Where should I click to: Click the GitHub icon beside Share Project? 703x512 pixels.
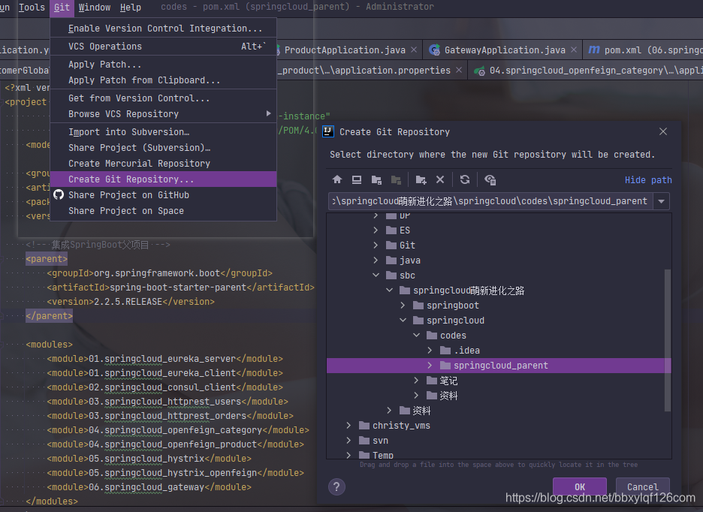coord(59,194)
